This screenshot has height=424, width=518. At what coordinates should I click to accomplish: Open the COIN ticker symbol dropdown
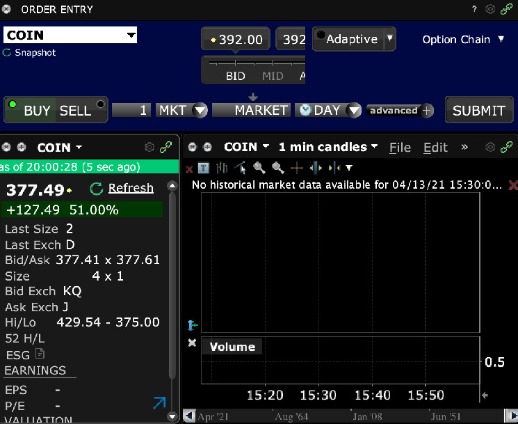(131, 35)
